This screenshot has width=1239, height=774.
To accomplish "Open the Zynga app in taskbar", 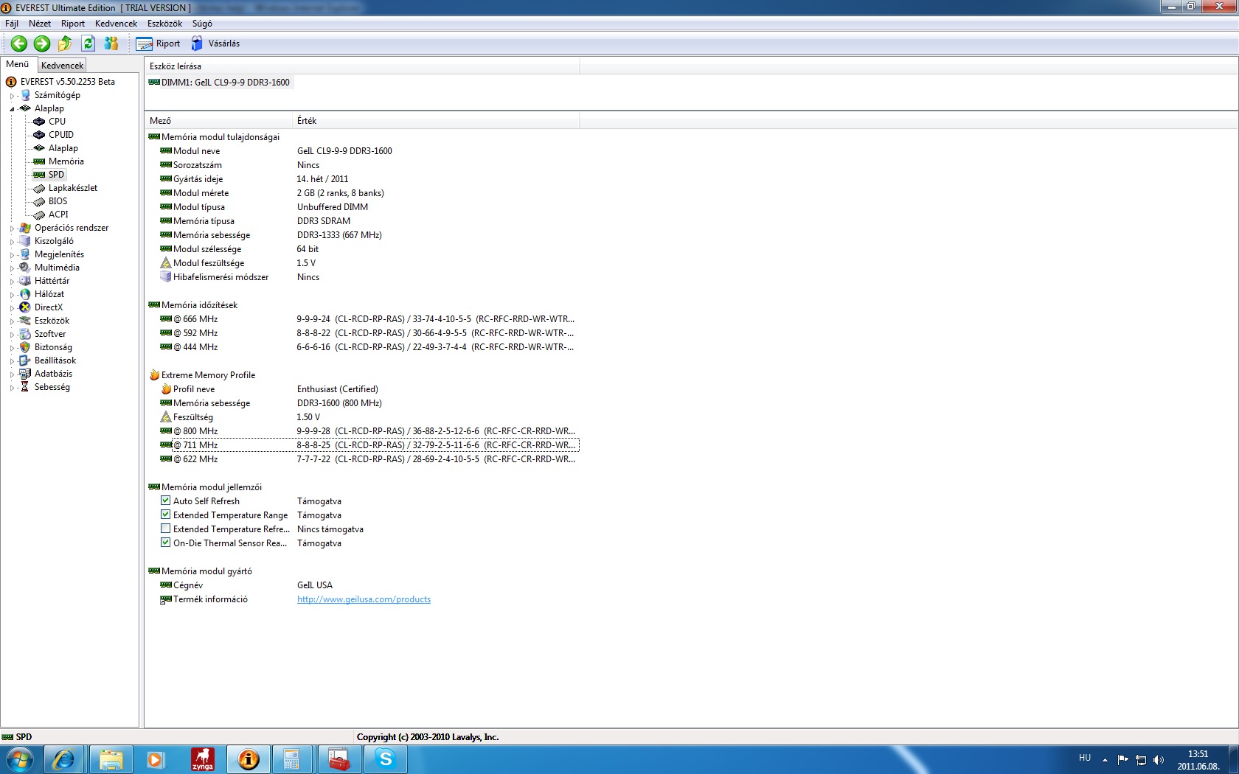I will pyautogui.click(x=202, y=759).
